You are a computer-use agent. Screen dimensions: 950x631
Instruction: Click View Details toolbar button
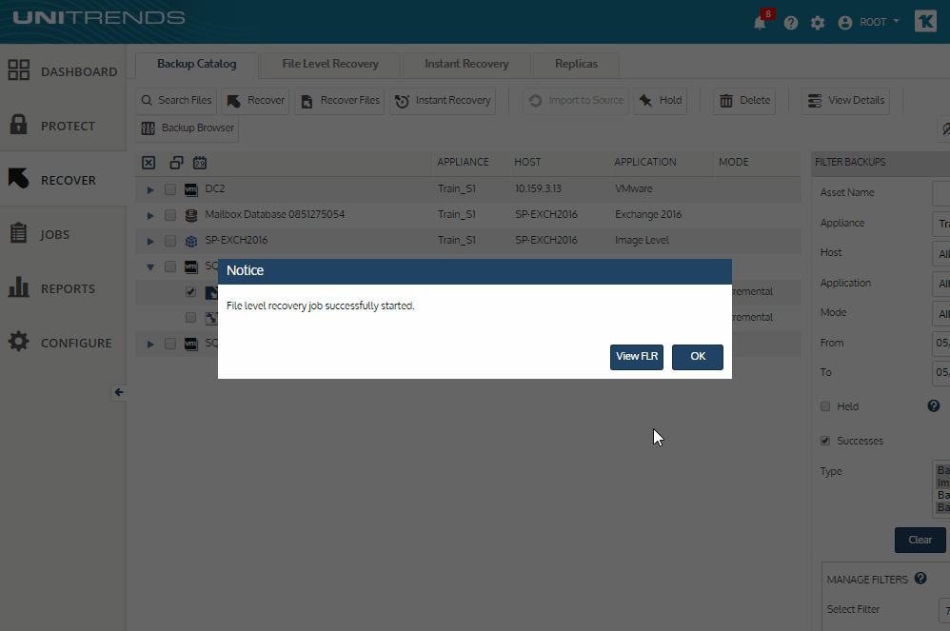point(846,101)
